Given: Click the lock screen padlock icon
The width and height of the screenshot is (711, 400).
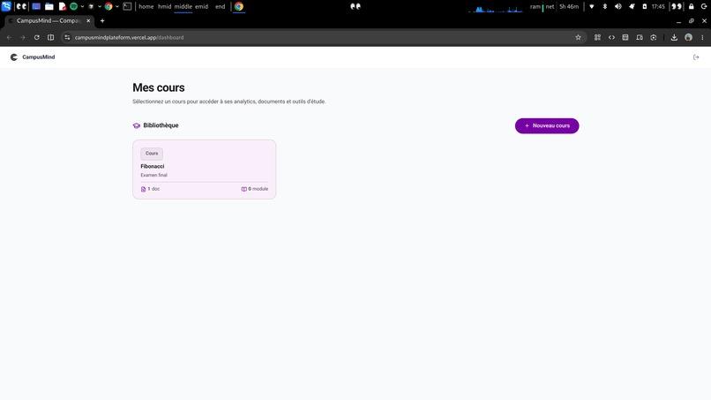Looking at the screenshot, I should coord(691,7).
